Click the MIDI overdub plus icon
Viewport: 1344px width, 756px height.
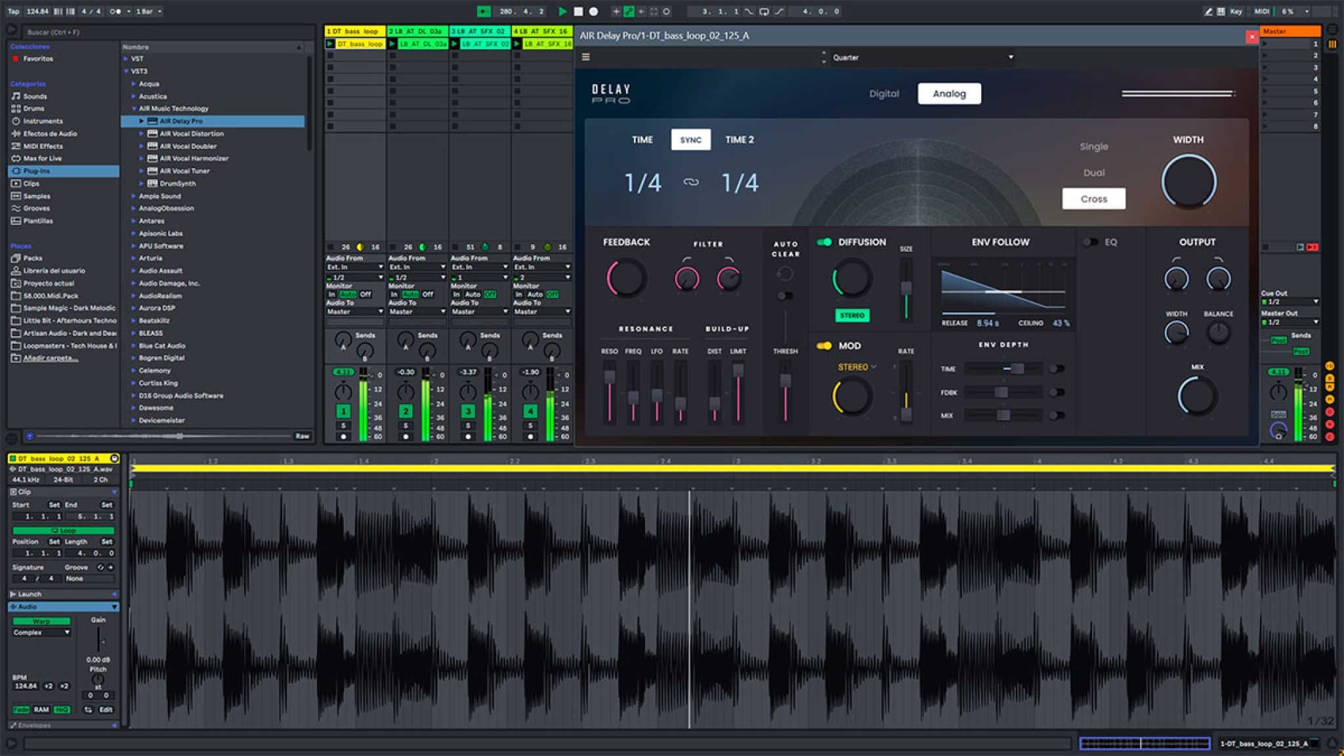pyautogui.click(x=616, y=11)
